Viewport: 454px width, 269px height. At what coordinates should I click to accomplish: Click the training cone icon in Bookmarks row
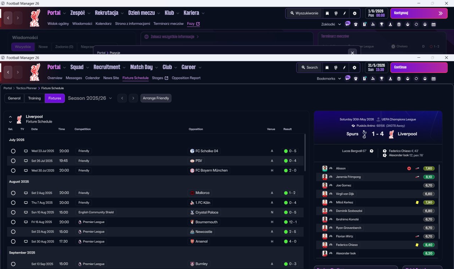click(390, 79)
